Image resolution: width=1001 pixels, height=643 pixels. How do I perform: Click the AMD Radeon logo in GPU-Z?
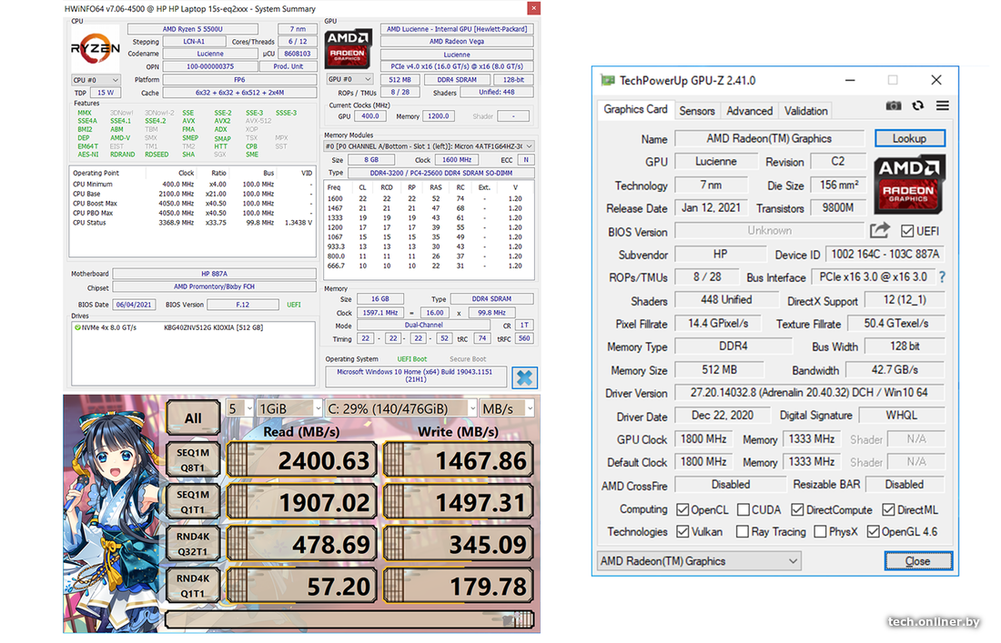click(x=909, y=184)
